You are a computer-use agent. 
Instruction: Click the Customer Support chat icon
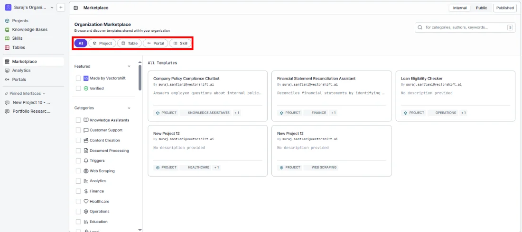(x=86, y=130)
